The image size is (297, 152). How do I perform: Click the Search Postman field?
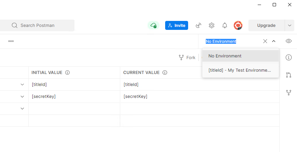pos(37,25)
